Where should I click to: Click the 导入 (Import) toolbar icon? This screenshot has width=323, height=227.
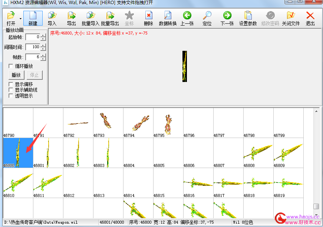[52, 15]
